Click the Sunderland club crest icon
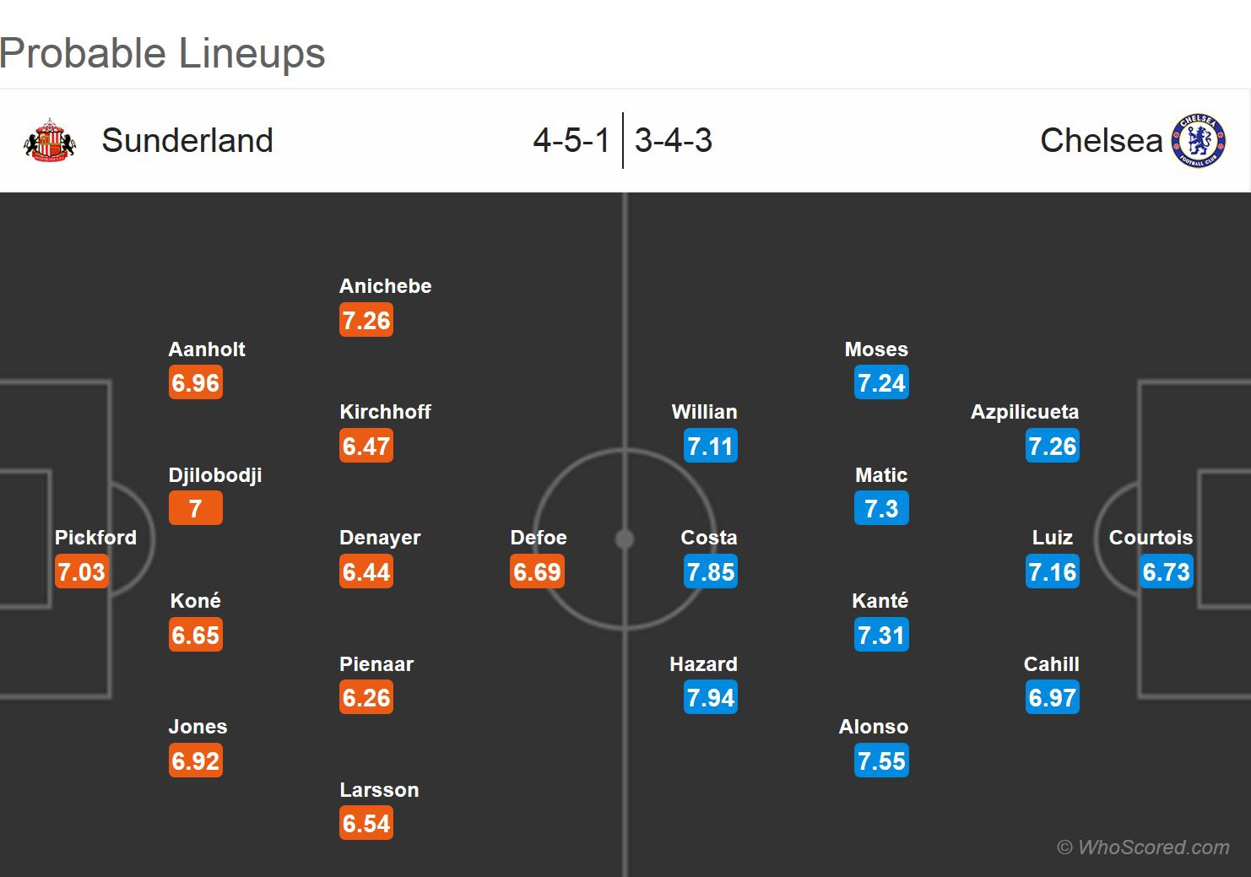 point(50,141)
